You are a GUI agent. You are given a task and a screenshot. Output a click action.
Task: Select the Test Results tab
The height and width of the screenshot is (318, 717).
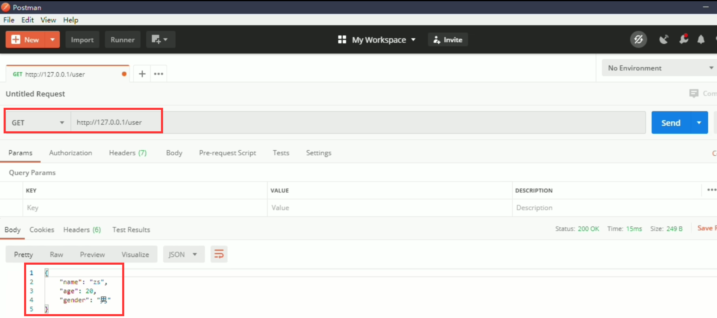tap(131, 229)
